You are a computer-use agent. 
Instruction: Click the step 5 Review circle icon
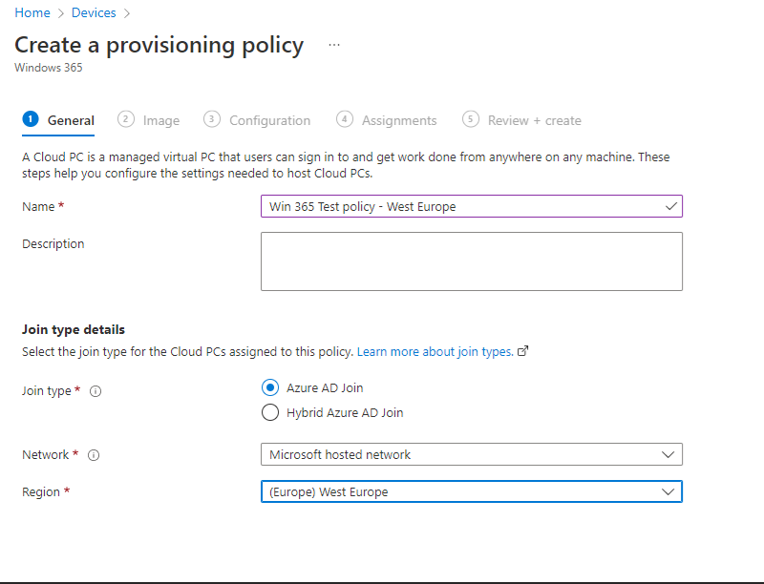(x=470, y=119)
